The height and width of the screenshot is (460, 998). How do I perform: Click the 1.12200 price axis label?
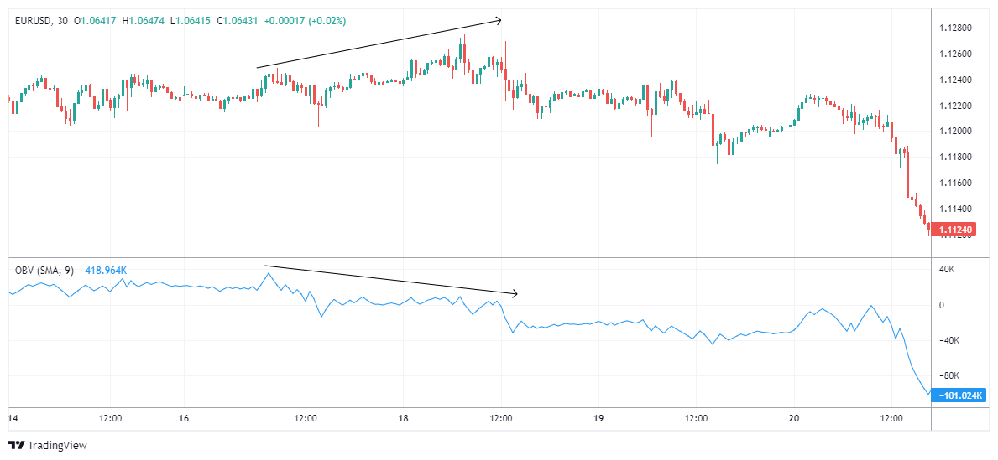[954, 106]
